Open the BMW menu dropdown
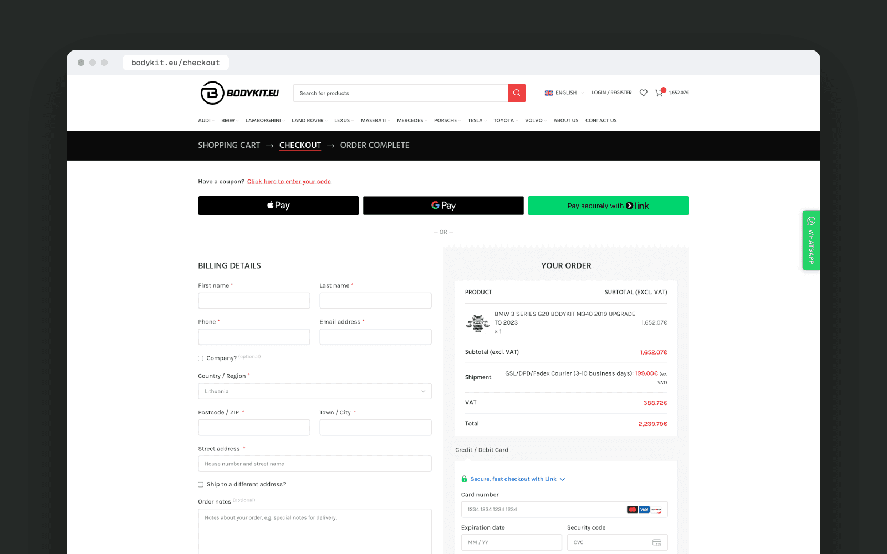Viewport: 887px width, 554px height. click(229, 120)
